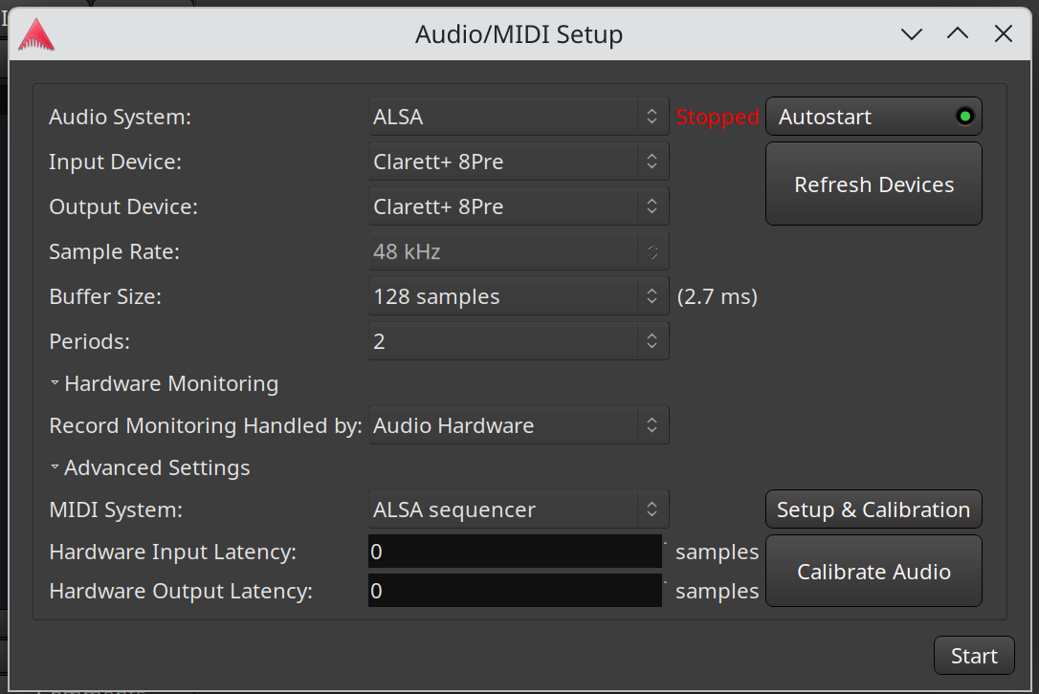
Task: Change the Periods dropdown value
Action: [519, 341]
